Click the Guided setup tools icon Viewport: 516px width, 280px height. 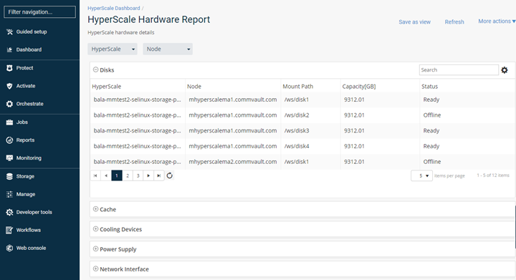pyautogui.click(x=9, y=32)
